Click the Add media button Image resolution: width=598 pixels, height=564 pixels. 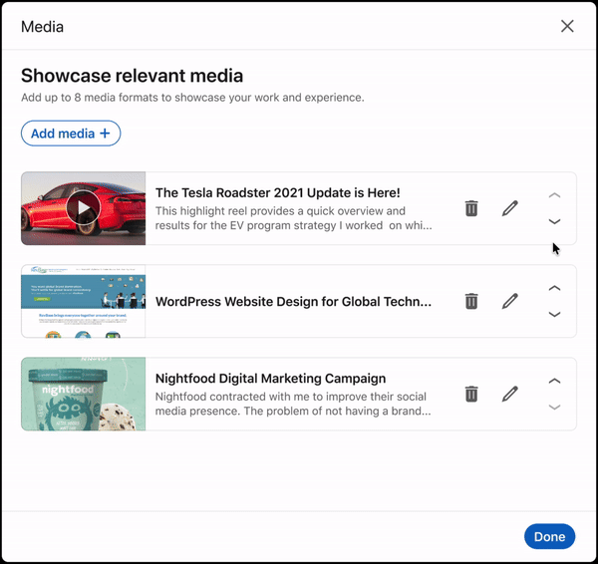pyautogui.click(x=71, y=134)
